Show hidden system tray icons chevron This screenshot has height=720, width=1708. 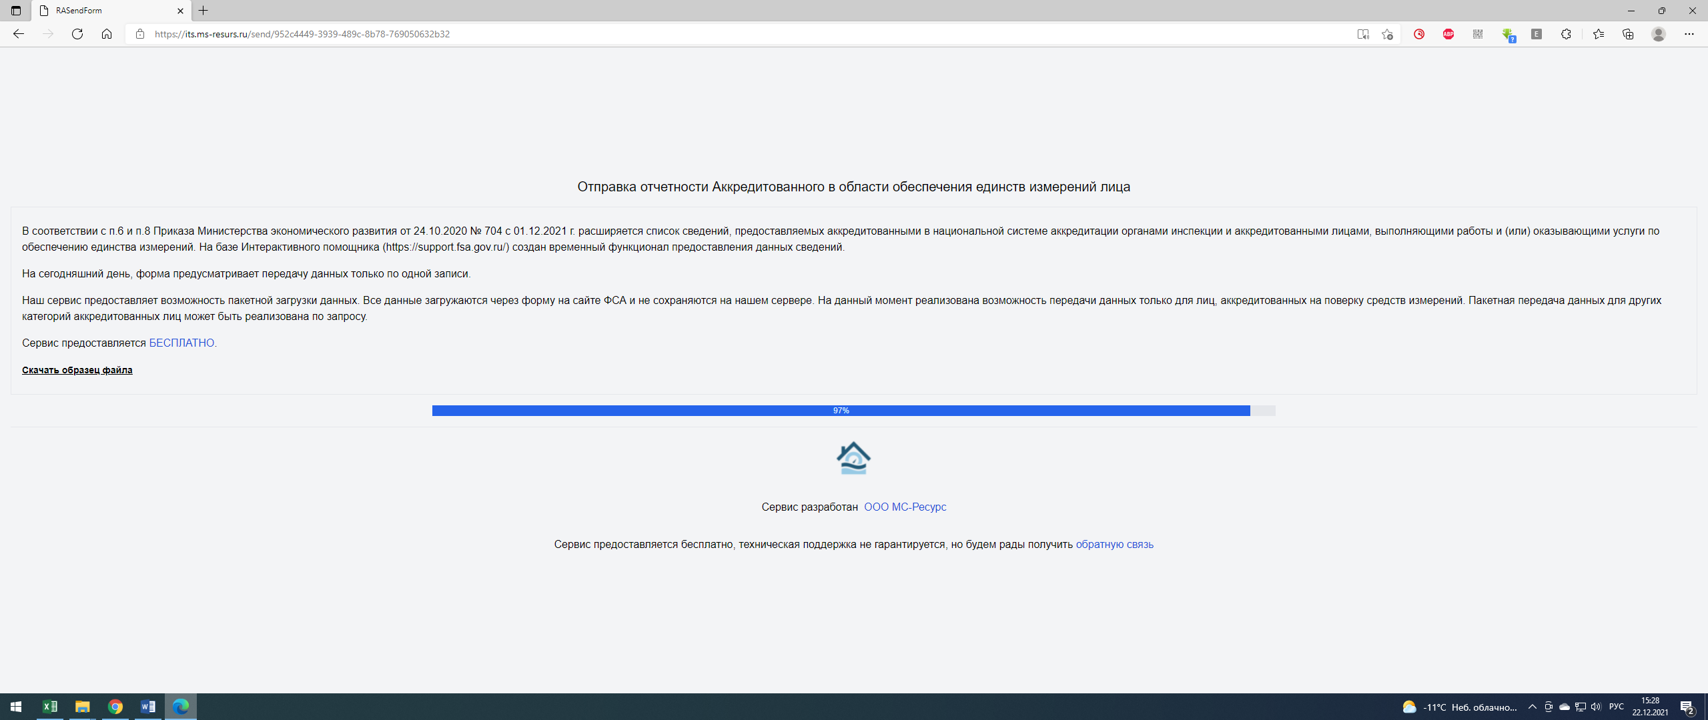pos(1532,707)
